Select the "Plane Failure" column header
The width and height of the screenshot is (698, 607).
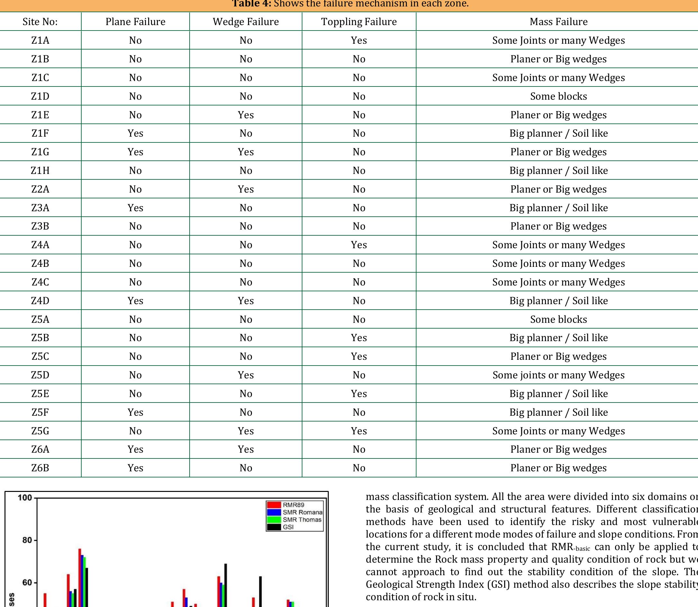tap(135, 22)
